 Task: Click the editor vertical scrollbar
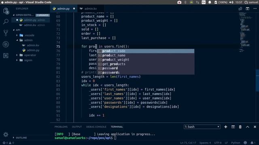coord(257,81)
